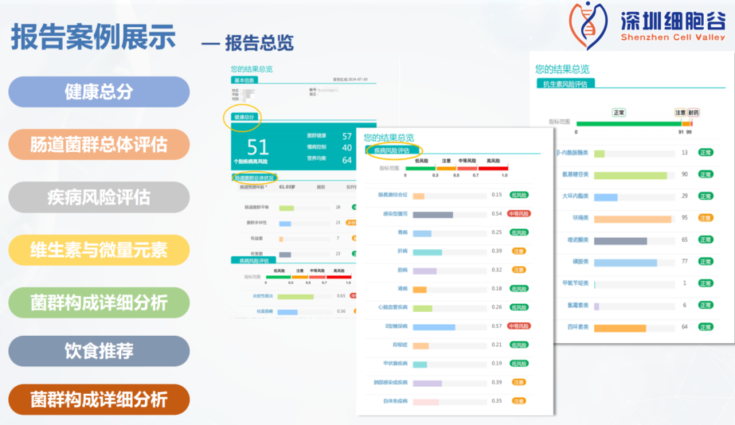735x425 pixels.
Task: Click the 中等风险 badge for 感染型腹泻
Action: (519, 214)
